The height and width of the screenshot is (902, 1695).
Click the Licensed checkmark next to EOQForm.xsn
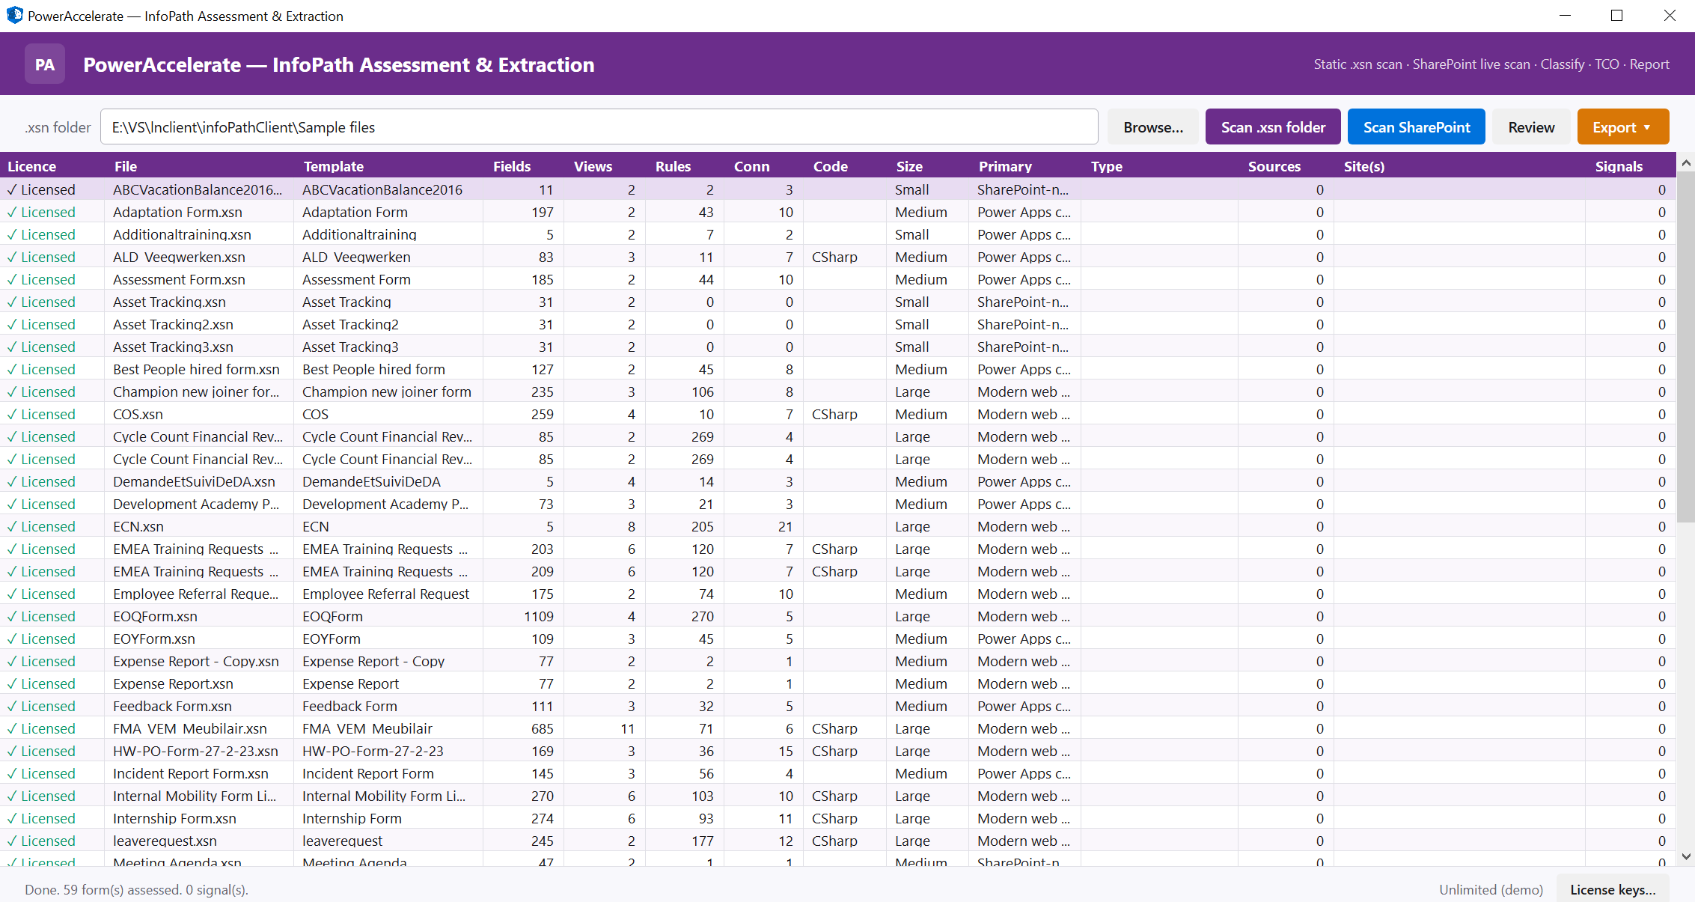coord(13,616)
